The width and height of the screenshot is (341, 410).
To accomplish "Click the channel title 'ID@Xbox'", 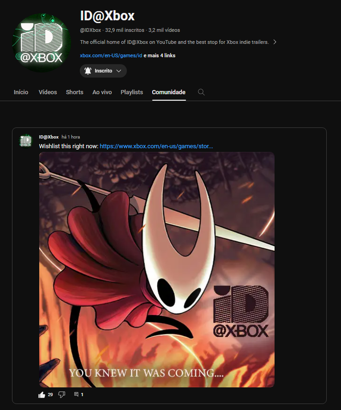I will tap(107, 16).
